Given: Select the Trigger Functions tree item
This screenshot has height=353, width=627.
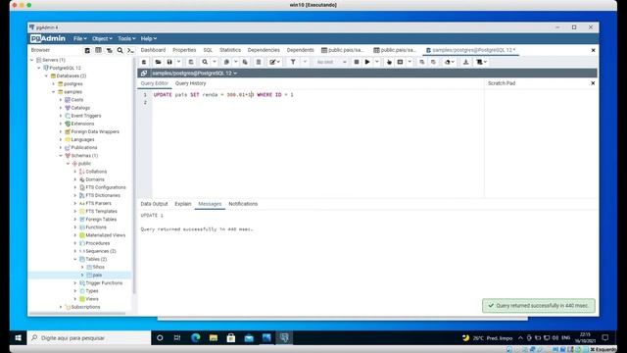Looking at the screenshot, I should (104, 283).
